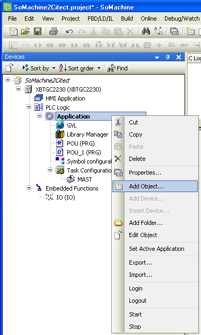Screen dimensions: 201x335
Task: Click the Library Manager books icon
Action: coord(60,134)
